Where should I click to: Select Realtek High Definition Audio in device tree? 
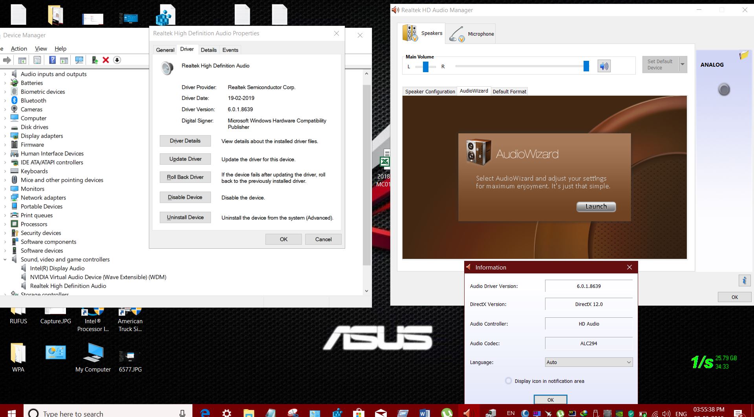pyautogui.click(x=68, y=286)
